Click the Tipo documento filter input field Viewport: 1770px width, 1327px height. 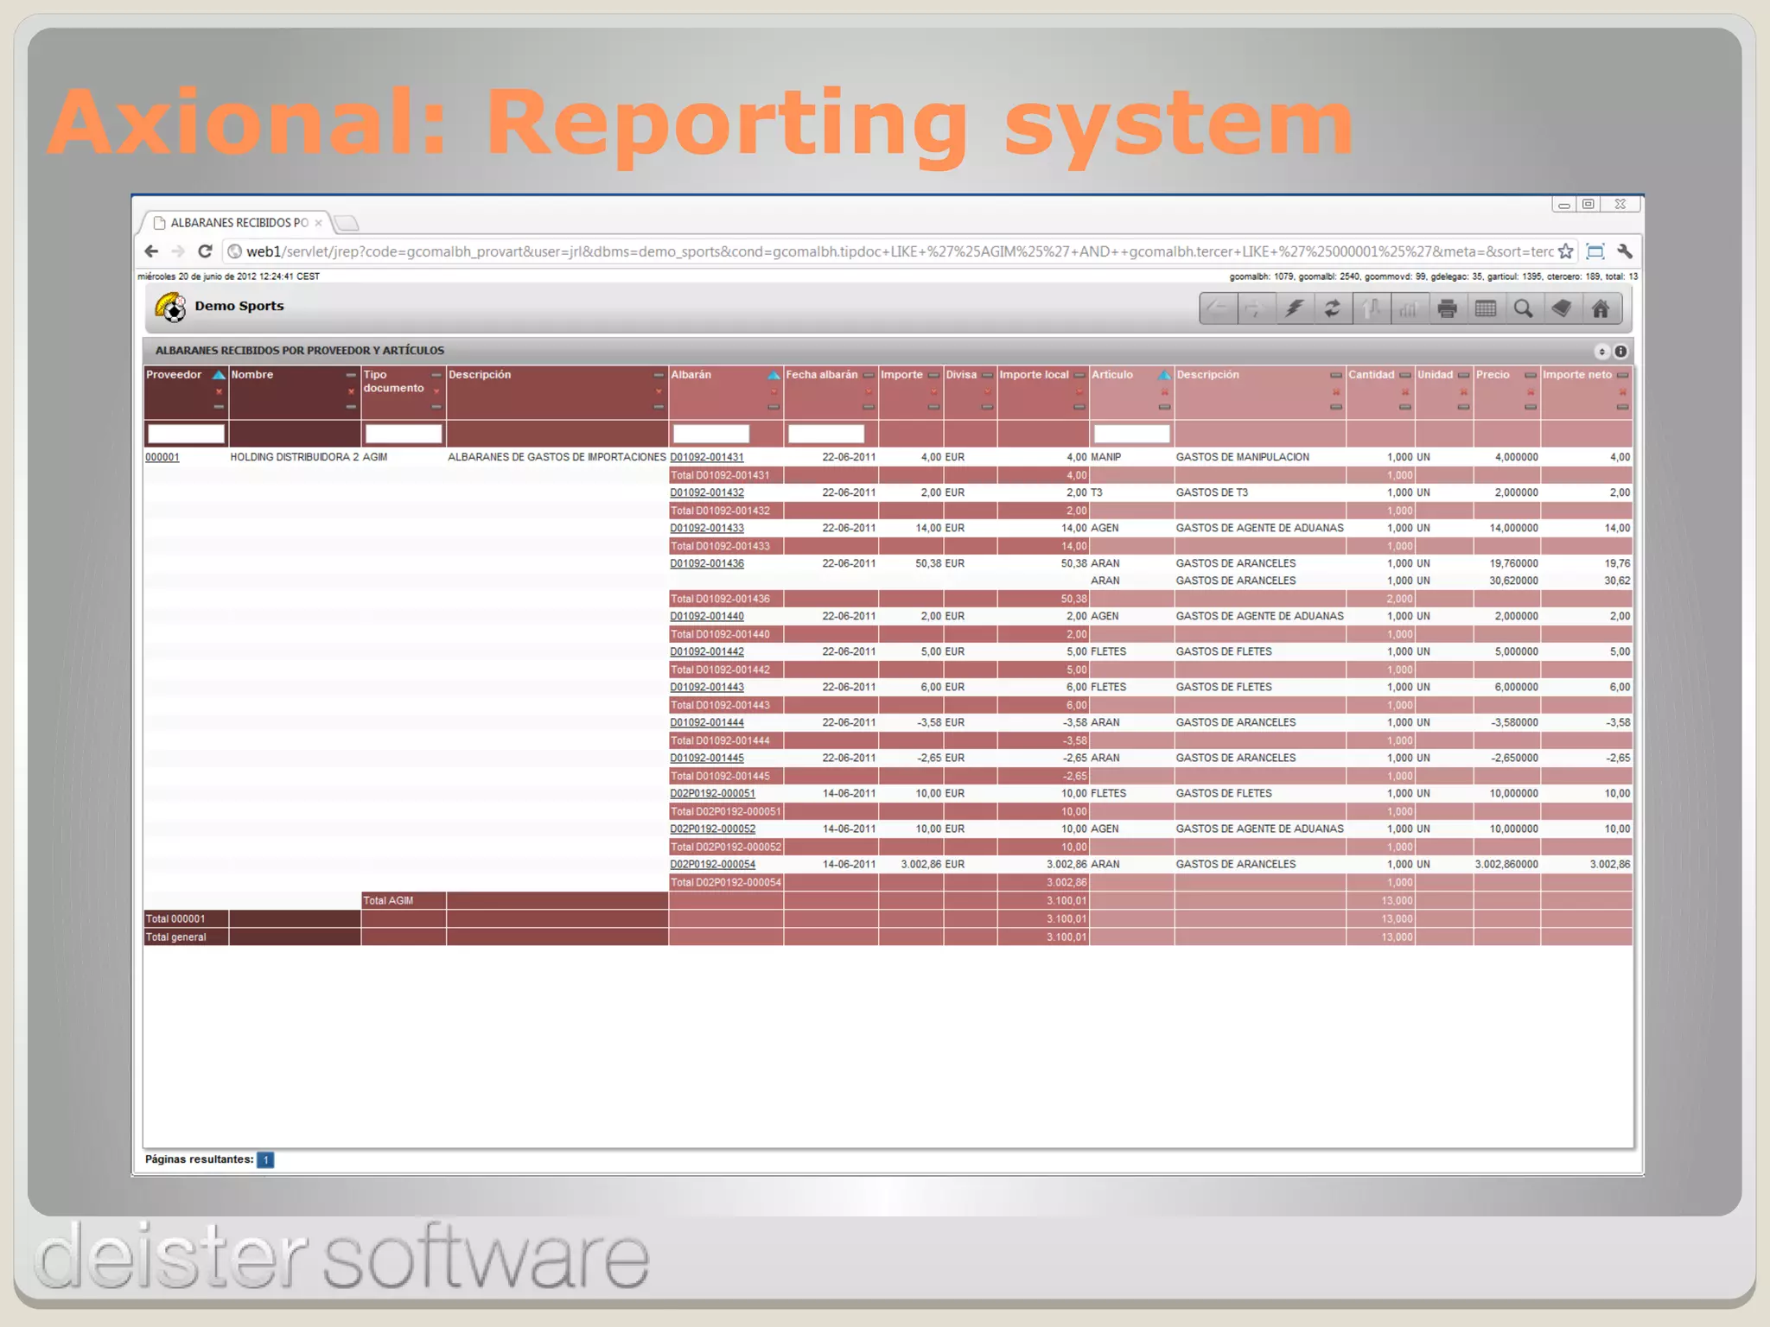[x=404, y=434]
